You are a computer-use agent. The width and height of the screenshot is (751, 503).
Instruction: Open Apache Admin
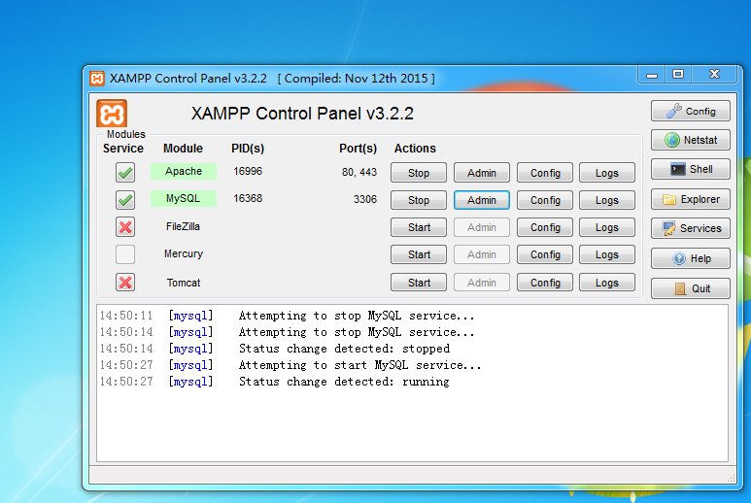click(x=481, y=173)
